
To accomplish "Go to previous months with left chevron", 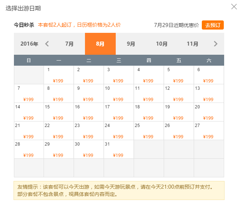I will click(47, 44).
